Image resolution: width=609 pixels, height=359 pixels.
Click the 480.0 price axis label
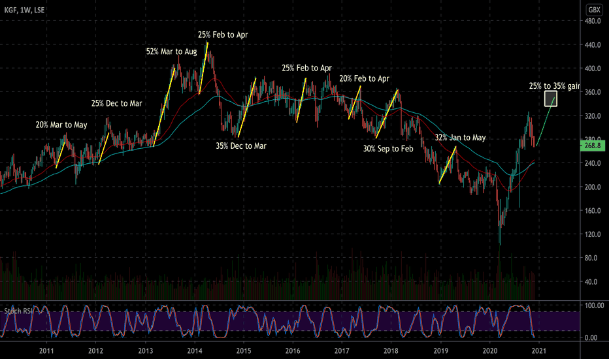click(x=593, y=22)
